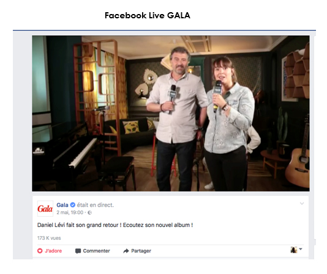This screenshot has width=327, height=274.
Task: Click the Partager button
Action: pos(137,251)
